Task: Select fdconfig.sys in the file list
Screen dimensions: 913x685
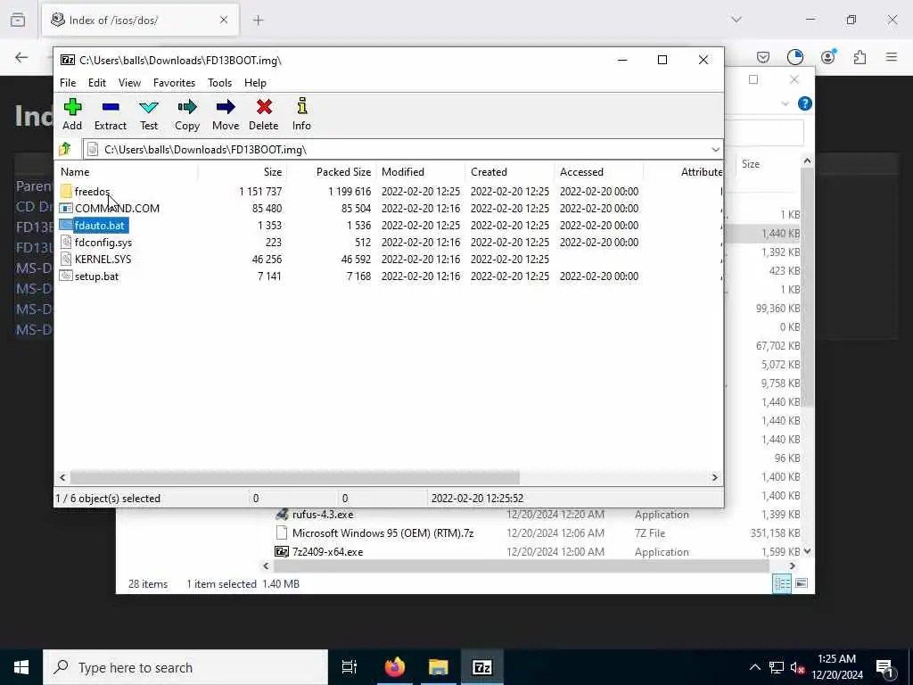Action: pos(103,243)
